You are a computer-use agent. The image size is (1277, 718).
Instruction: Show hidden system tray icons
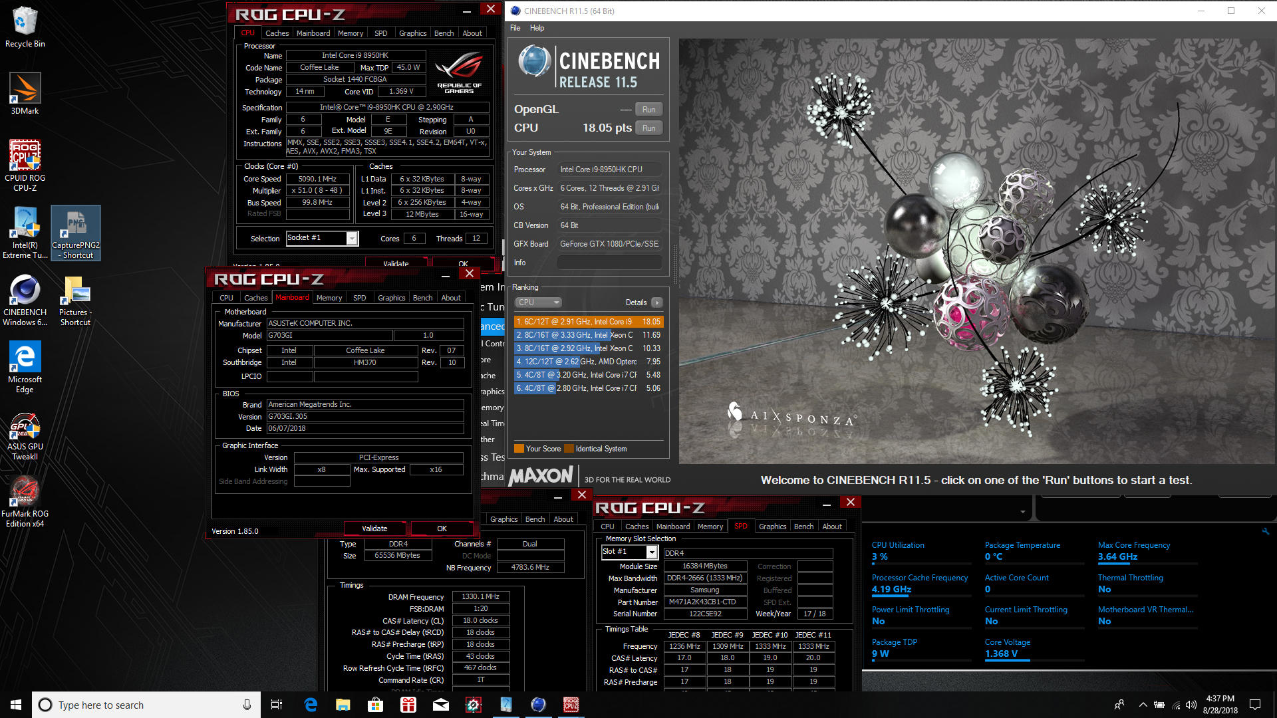[1143, 705]
